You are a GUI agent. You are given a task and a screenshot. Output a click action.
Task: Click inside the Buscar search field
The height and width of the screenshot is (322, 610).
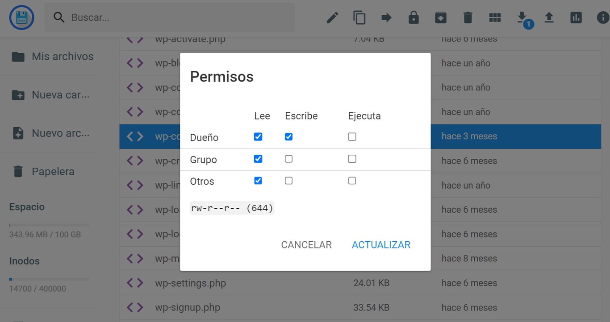coord(170,17)
